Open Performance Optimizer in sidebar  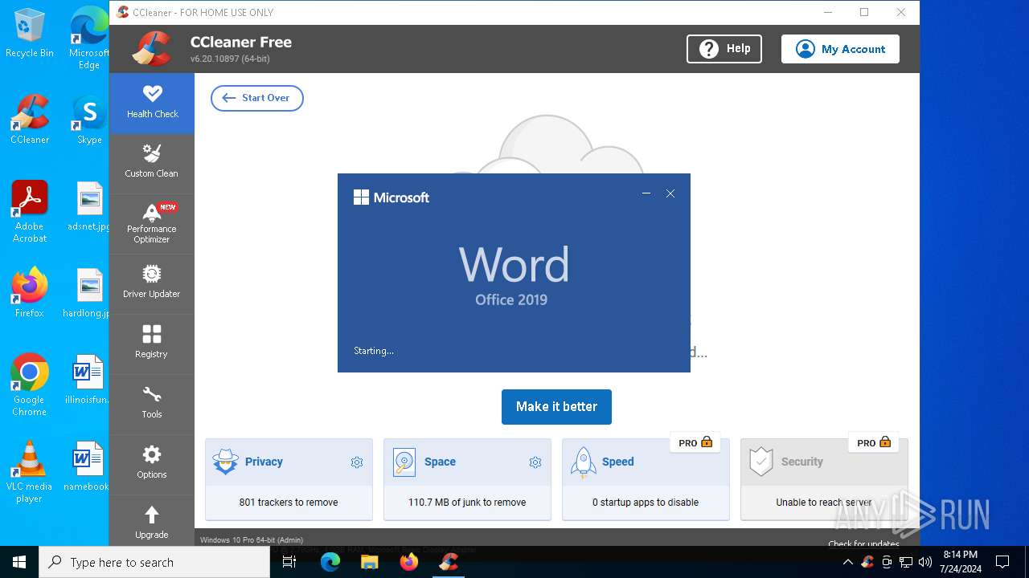pos(152,224)
